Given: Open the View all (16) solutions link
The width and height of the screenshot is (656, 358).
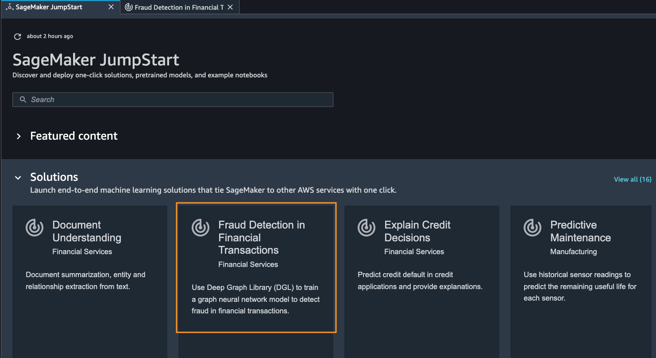Looking at the screenshot, I should [x=633, y=179].
